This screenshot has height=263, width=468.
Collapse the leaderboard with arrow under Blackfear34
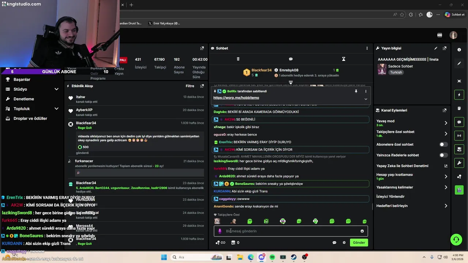pos(291,83)
